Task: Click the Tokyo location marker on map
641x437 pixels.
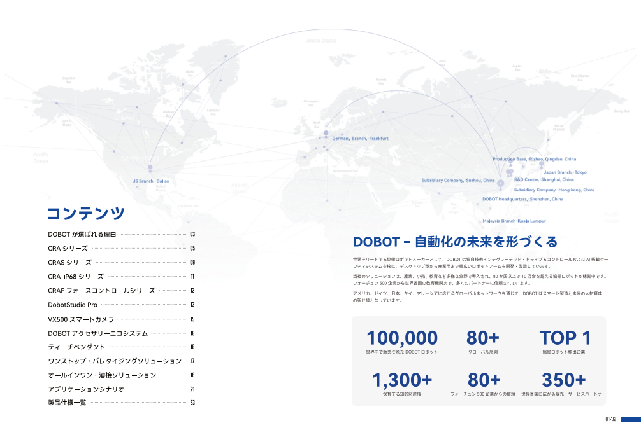Action: tap(541, 163)
